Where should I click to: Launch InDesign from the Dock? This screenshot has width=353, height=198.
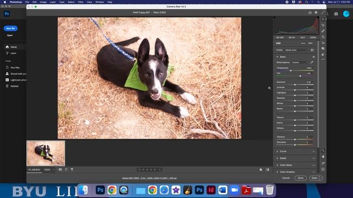pos(211,190)
